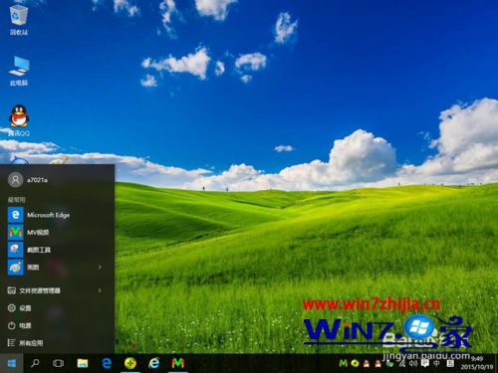The image size is (498, 373).
Task: Open the Recycle Bin desktop icon
Action: tap(19, 19)
